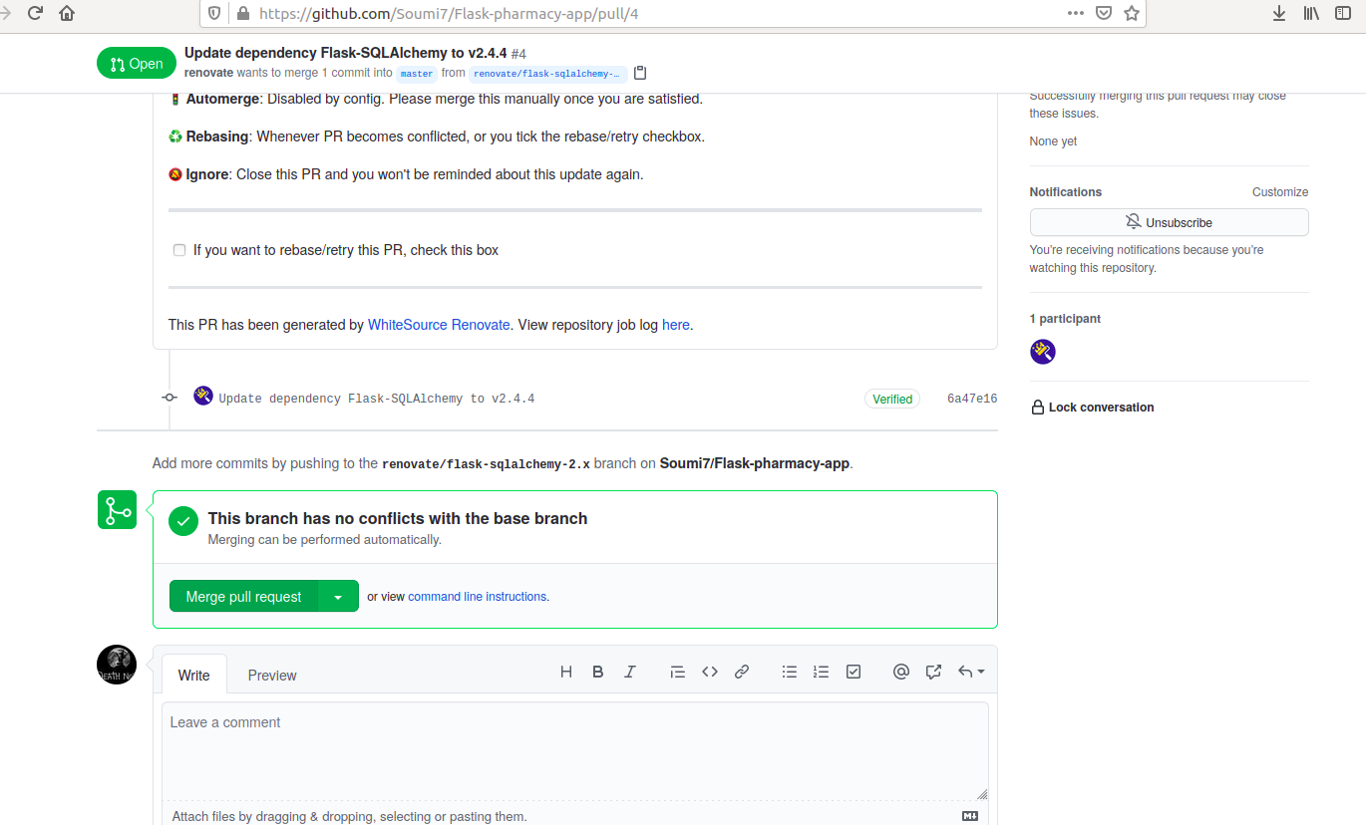This screenshot has width=1366, height=825.
Task: Show site security padlock info
Action: 241,14
